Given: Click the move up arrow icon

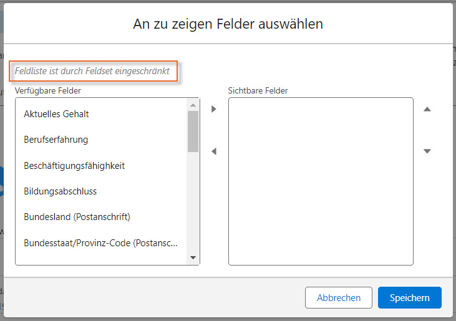Looking at the screenshot, I should coord(427,109).
